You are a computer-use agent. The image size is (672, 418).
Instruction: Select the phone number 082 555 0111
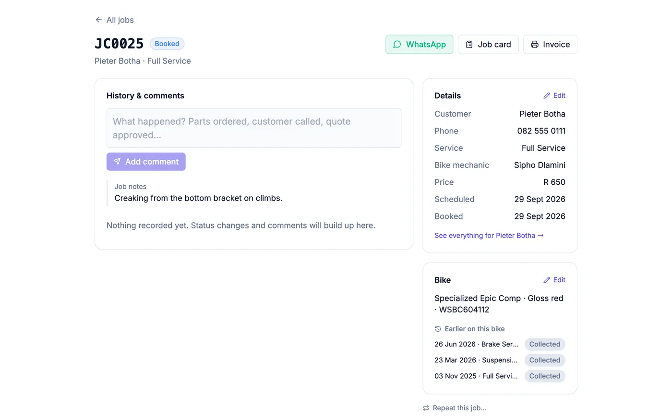[x=541, y=131]
